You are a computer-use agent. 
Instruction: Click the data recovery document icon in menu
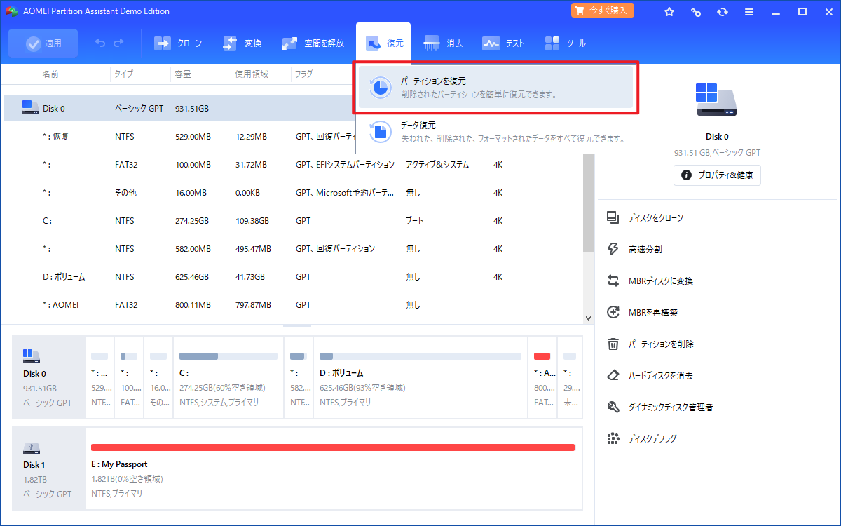point(381,132)
